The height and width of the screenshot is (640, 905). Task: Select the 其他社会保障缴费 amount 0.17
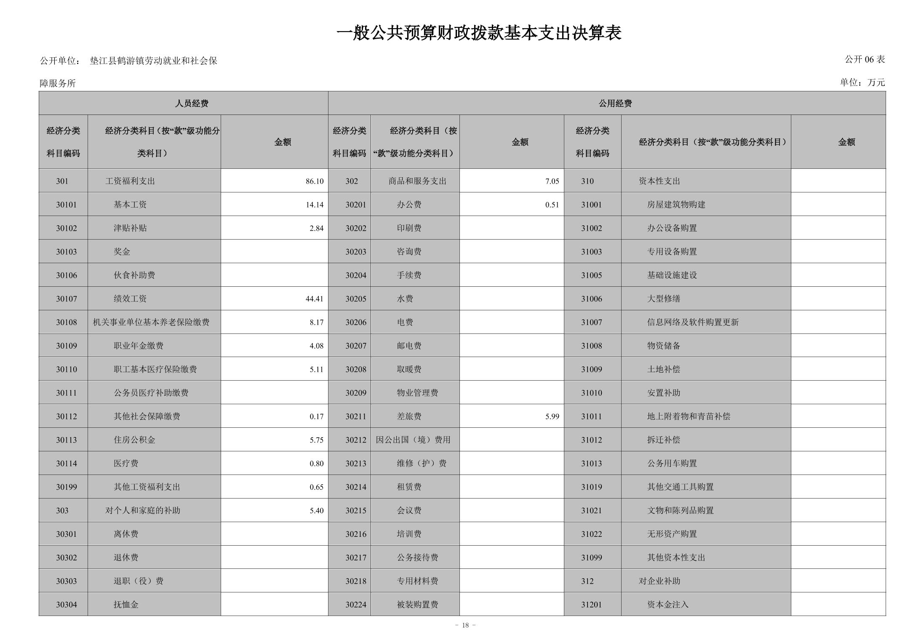[316, 416]
